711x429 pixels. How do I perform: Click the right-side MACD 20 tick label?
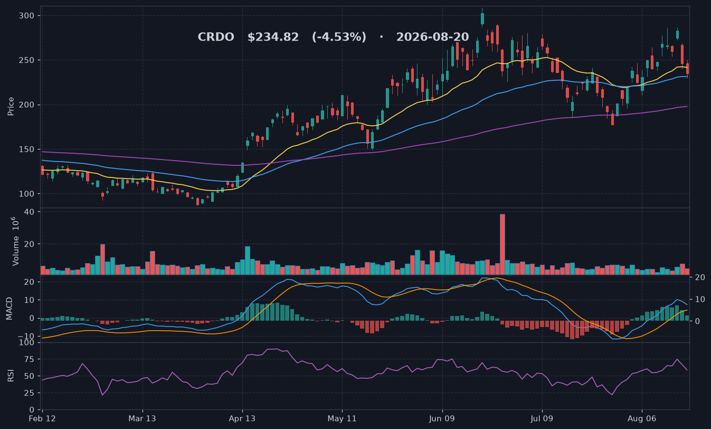click(x=700, y=277)
